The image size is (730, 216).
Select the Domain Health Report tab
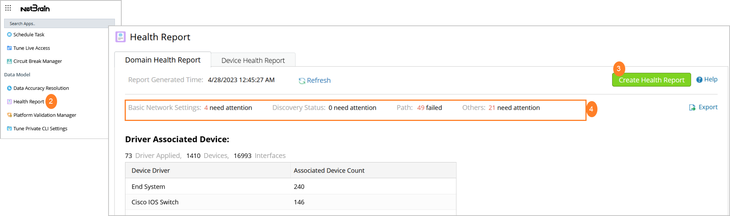[163, 60]
